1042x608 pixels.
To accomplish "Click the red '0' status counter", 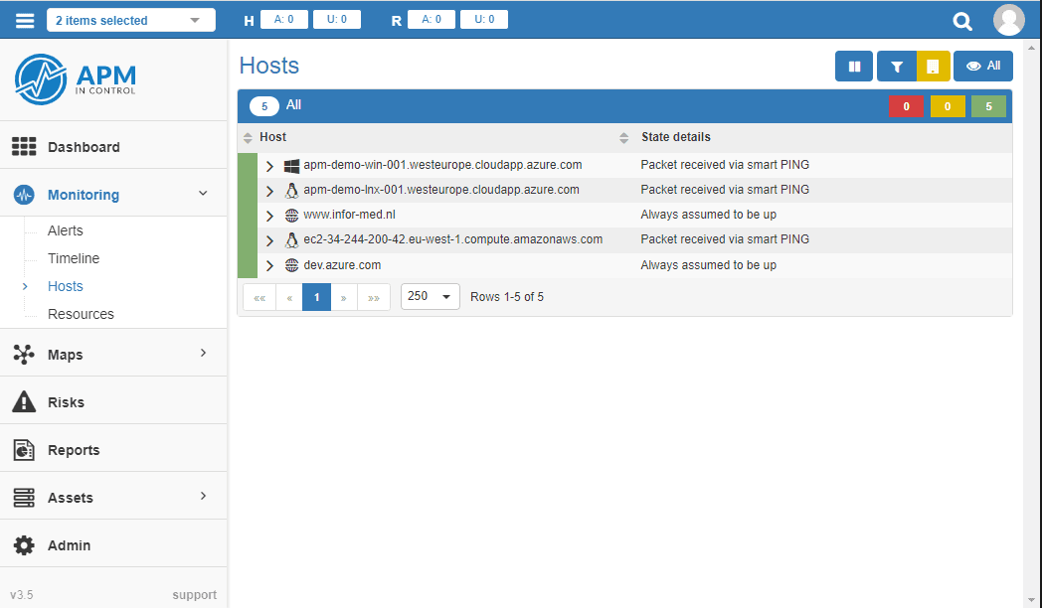I will (906, 106).
